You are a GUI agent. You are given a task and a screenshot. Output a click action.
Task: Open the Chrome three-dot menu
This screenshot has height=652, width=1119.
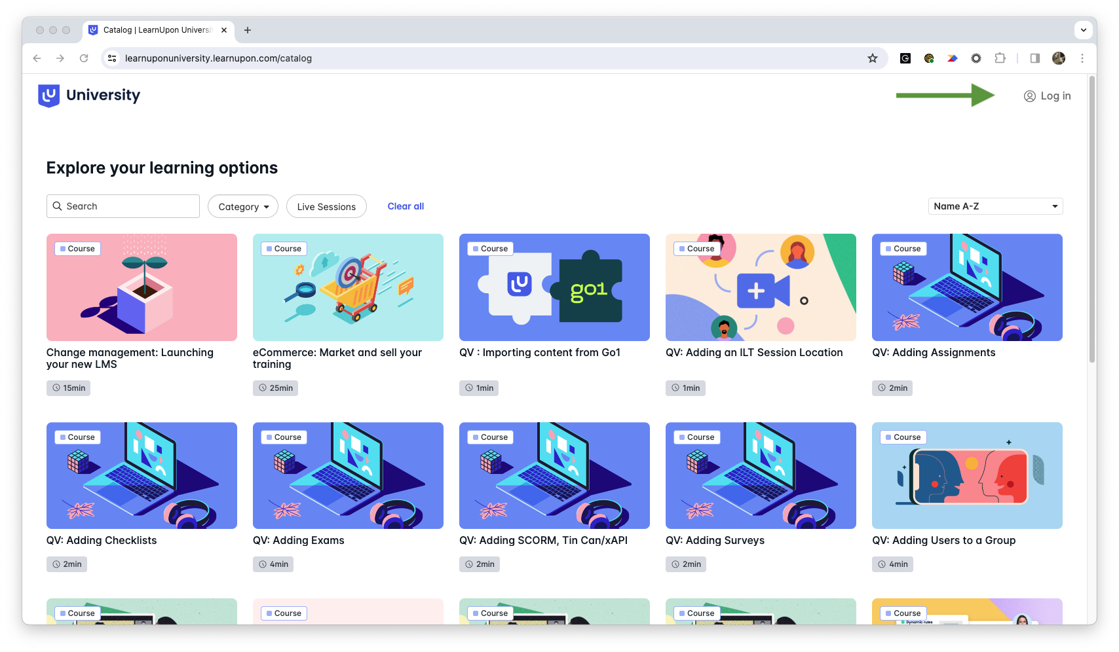point(1082,58)
